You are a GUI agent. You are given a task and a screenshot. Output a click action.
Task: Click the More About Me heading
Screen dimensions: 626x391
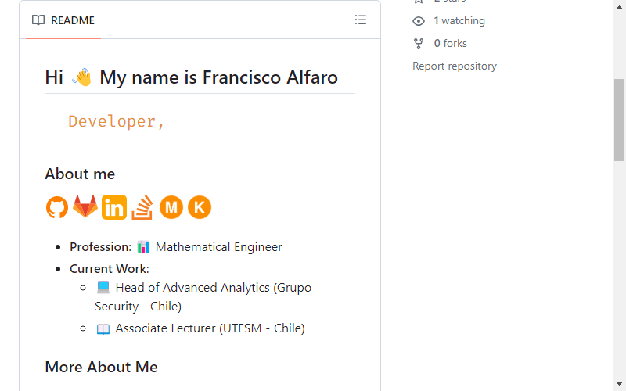102,367
